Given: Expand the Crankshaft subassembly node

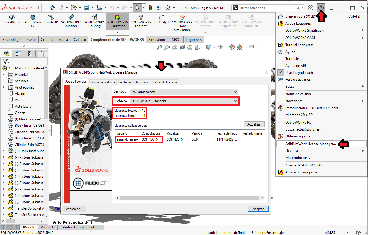Looking at the screenshot, I should tap(4, 151).
